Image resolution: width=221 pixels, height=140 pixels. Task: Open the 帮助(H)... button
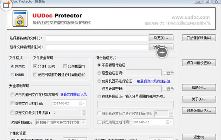199,88
